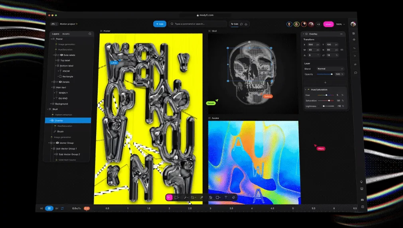The width and height of the screenshot is (403, 228).
Task: Adjust the Saturation slider handle
Action: click(329, 100)
